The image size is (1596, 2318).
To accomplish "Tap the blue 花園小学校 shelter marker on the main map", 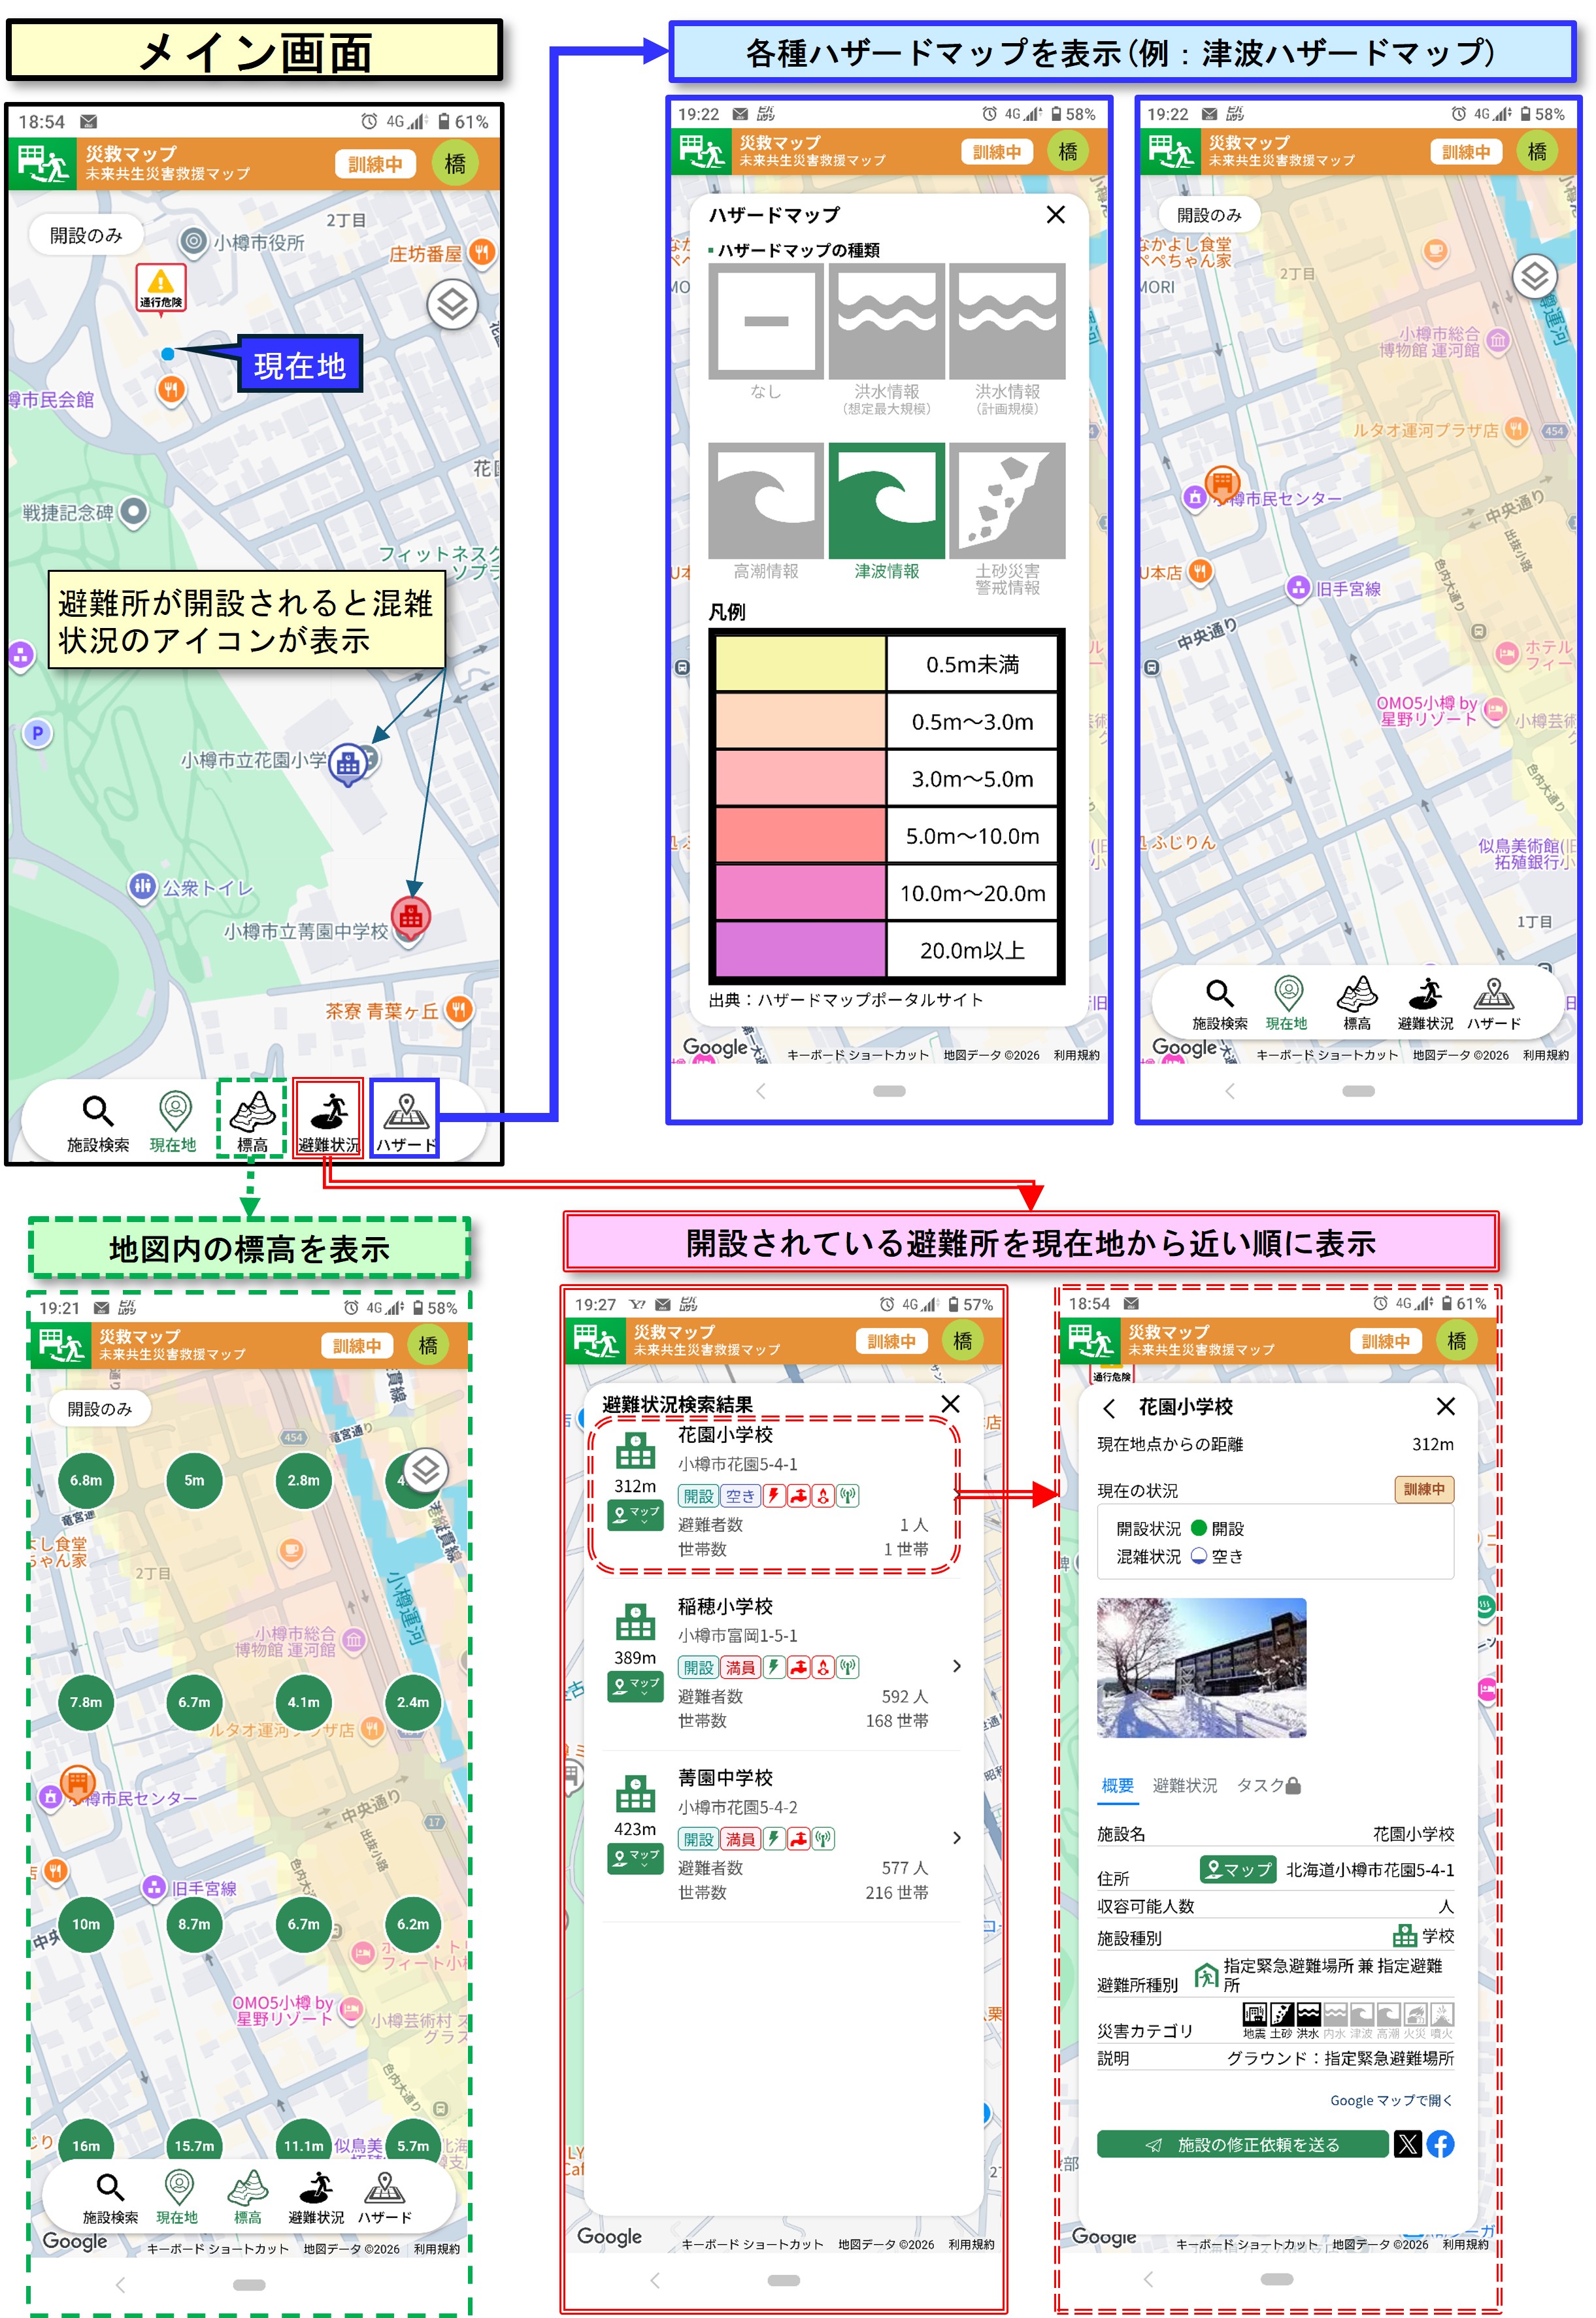I will (347, 765).
